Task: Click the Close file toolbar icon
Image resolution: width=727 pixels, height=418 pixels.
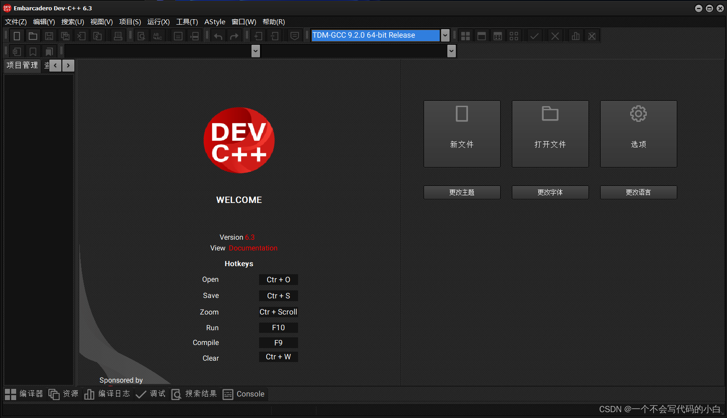Action: (82, 36)
